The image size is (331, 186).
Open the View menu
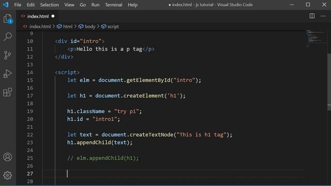(x=69, y=5)
